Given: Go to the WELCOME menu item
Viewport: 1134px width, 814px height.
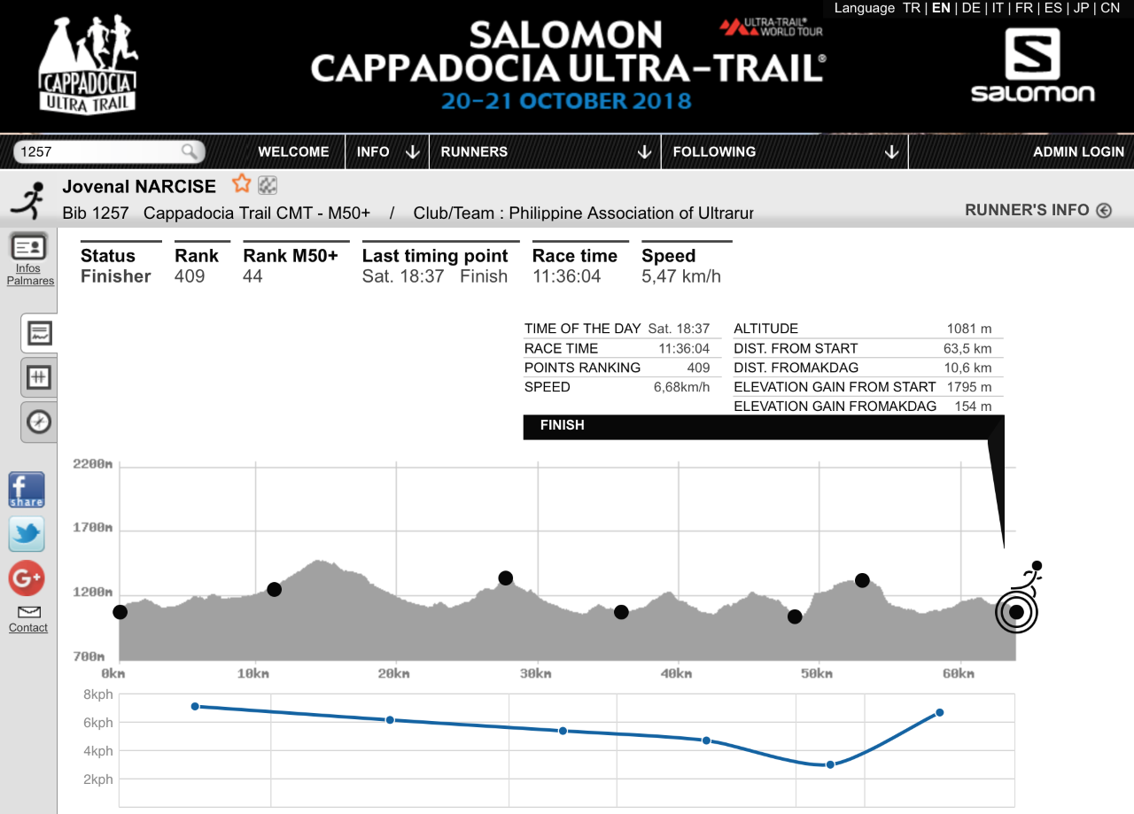Looking at the screenshot, I should 293,151.
